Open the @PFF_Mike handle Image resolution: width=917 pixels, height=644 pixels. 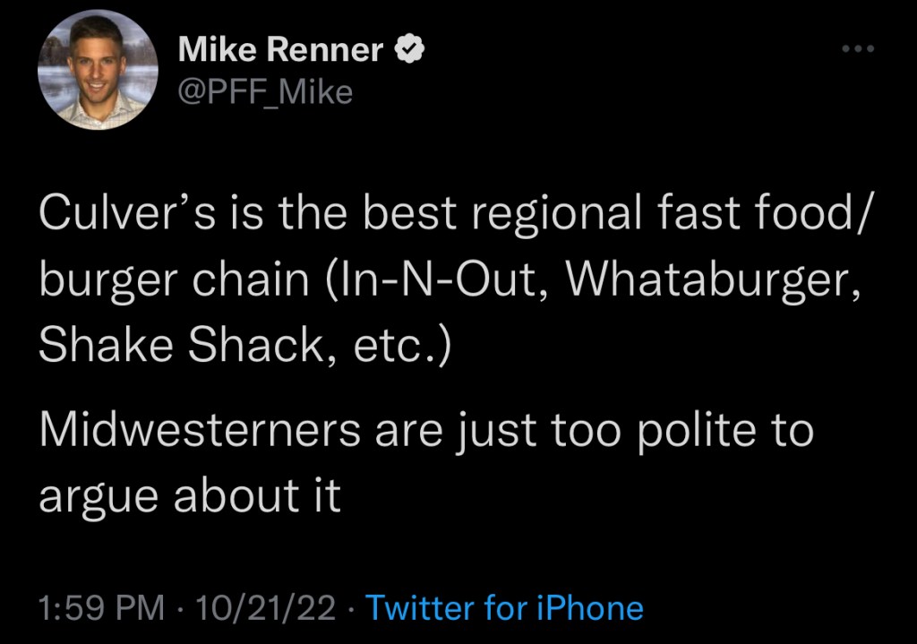pyautogui.click(x=266, y=91)
